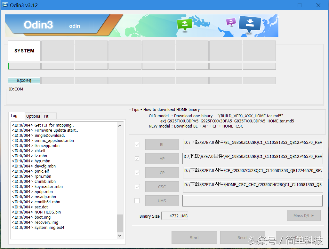Click log line 'pmic.elf'
Viewport: 329px width, 249px height.
click(x=30, y=171)
